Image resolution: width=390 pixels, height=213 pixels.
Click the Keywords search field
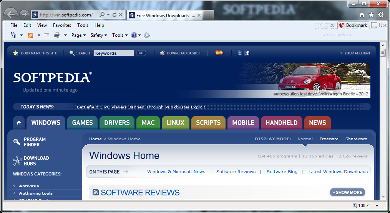pos(114,53)
